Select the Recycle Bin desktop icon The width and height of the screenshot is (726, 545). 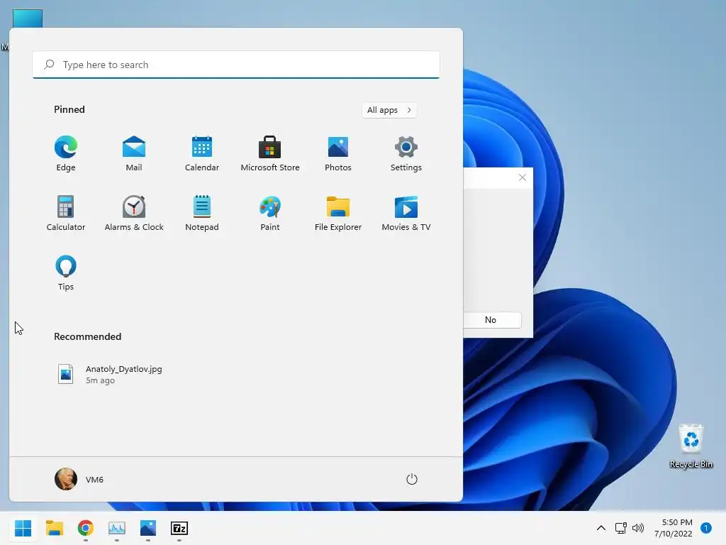click(x=691, y=446)
